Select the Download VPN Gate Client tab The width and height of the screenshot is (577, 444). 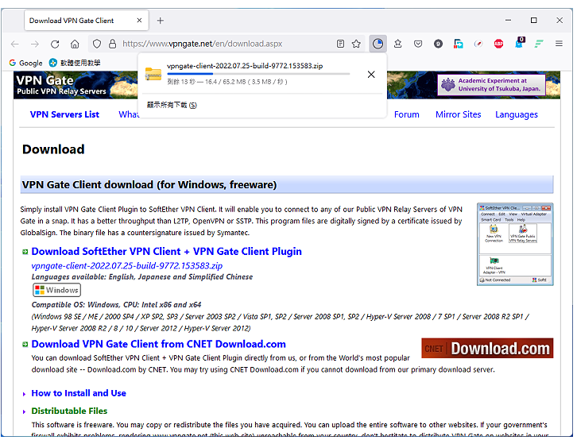click(x=86, y=21)
